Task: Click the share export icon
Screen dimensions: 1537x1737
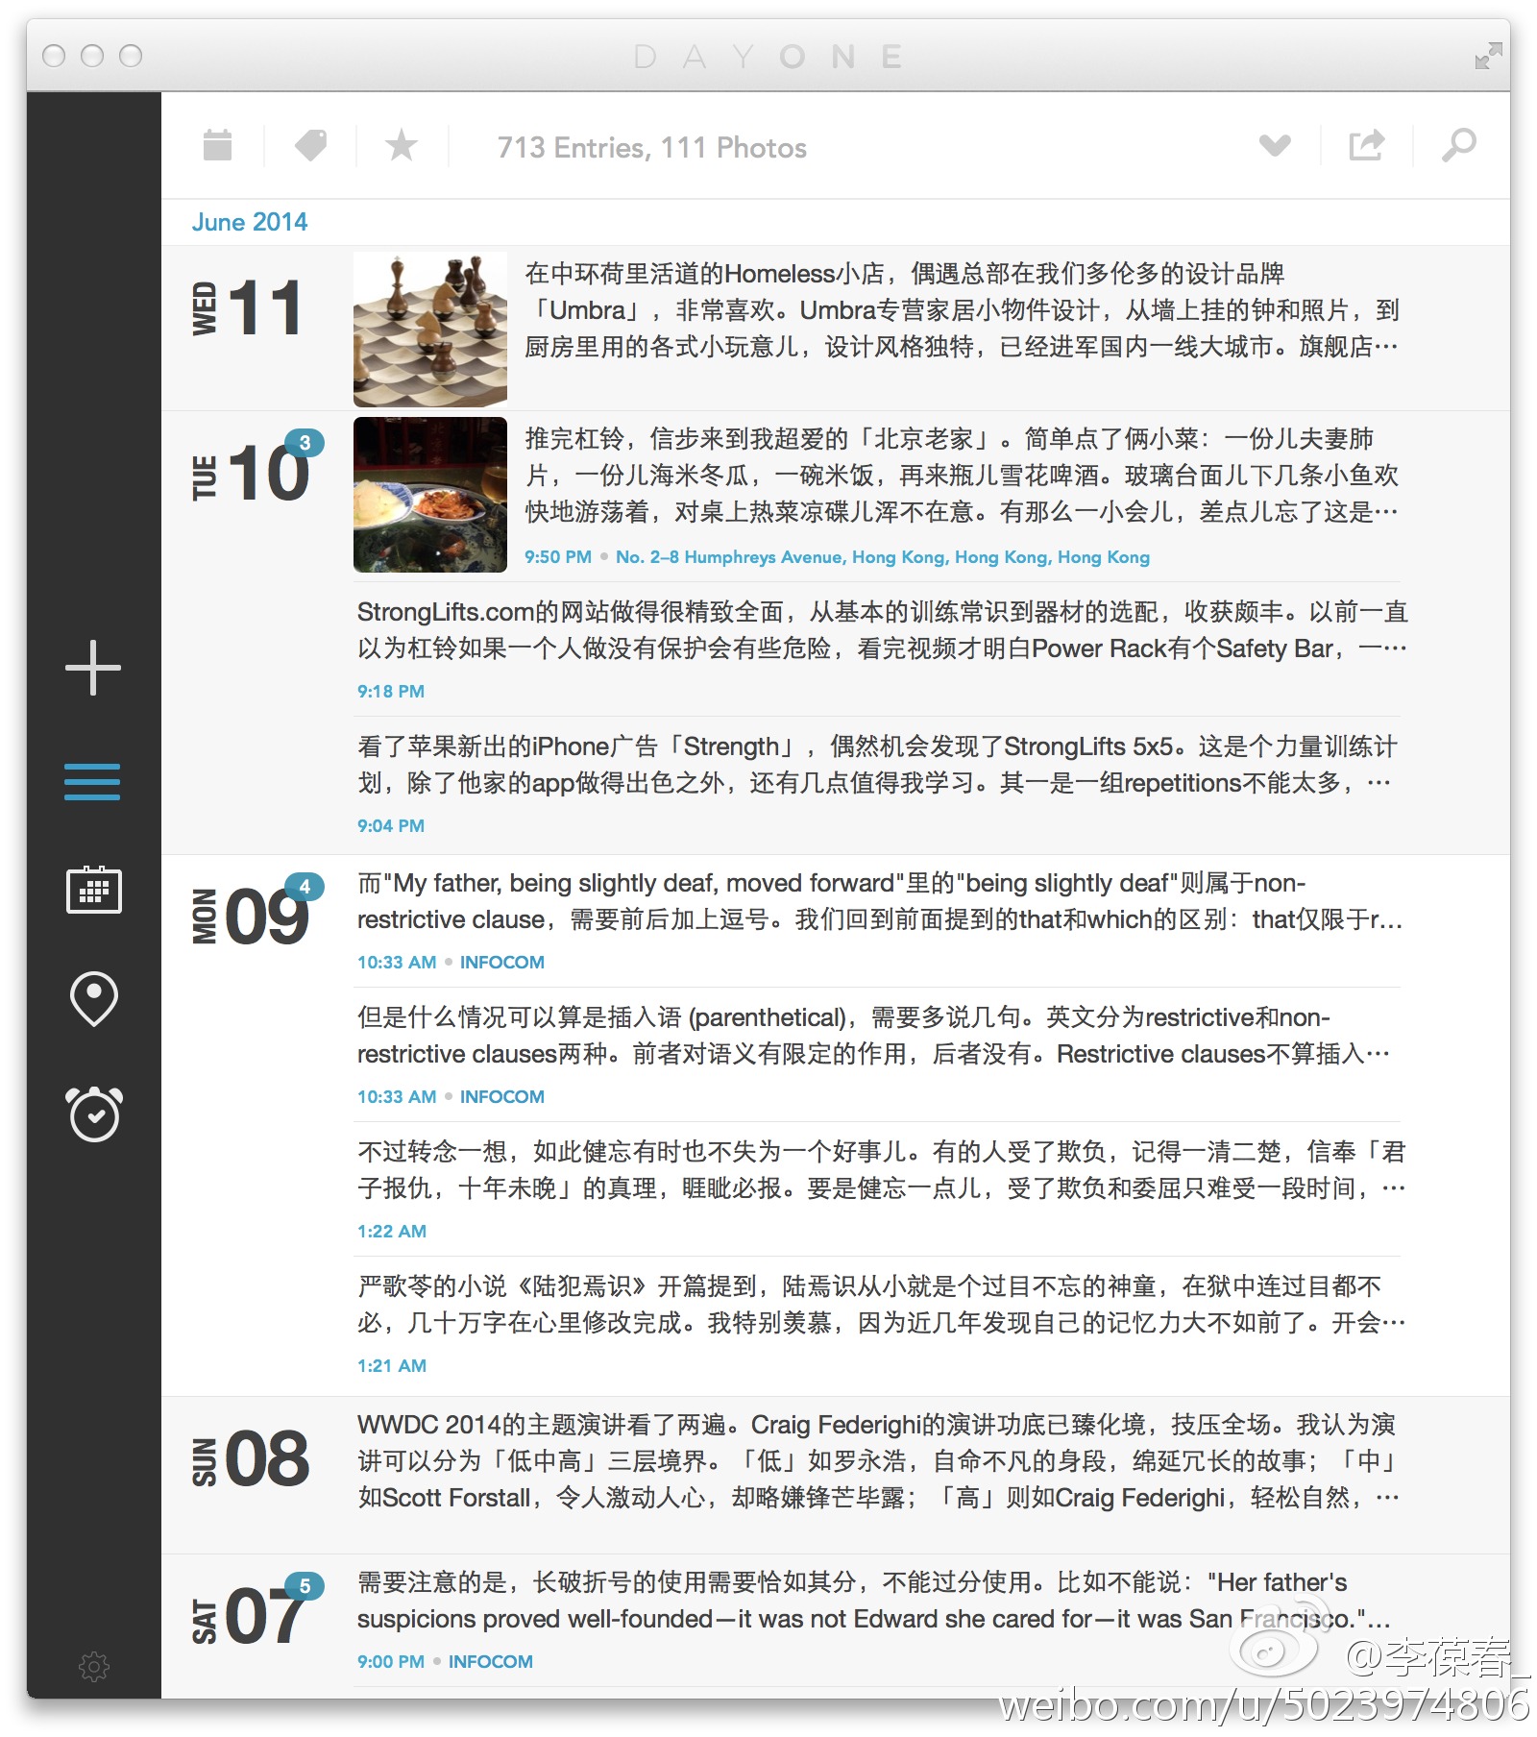Action: (1366, 146)
